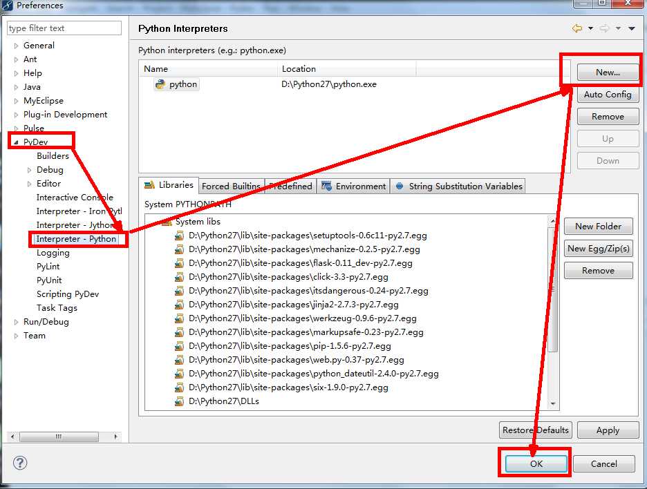Click the Preferences window title icon

coord(8,6)
